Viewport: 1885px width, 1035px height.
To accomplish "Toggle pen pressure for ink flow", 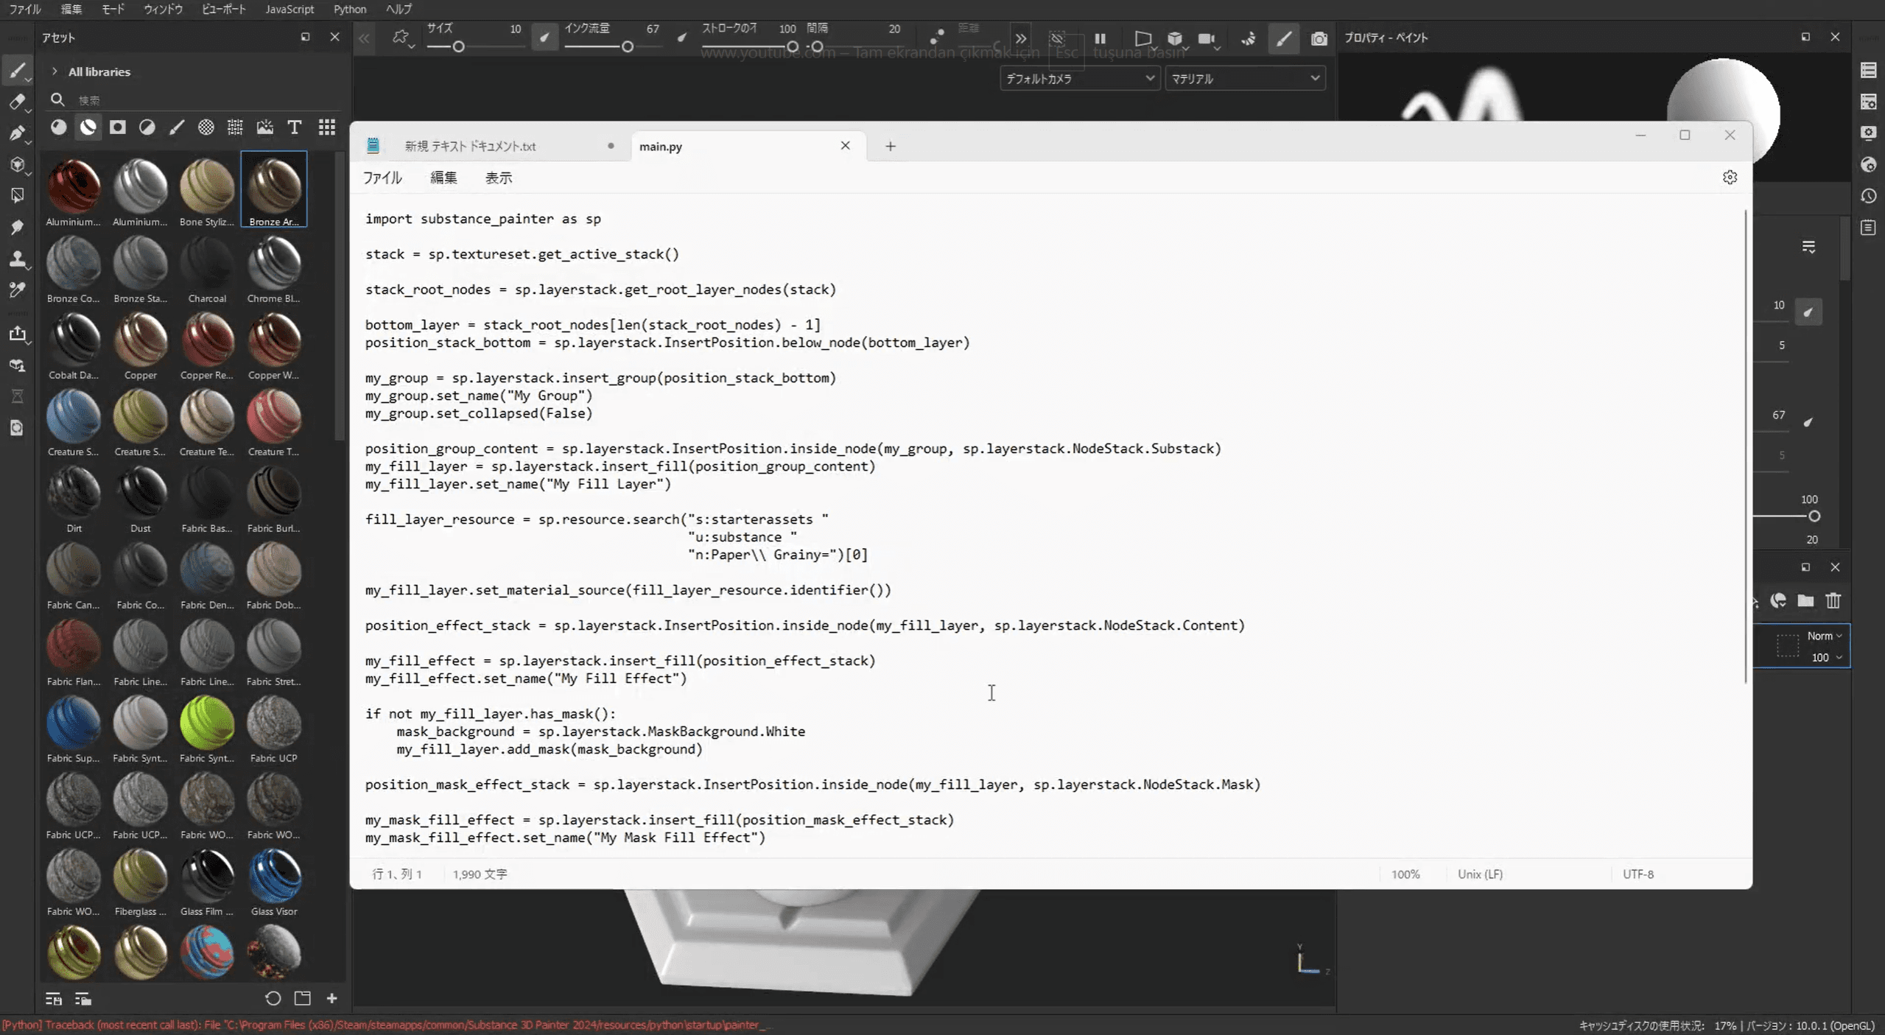I will [x=682, y=38].
